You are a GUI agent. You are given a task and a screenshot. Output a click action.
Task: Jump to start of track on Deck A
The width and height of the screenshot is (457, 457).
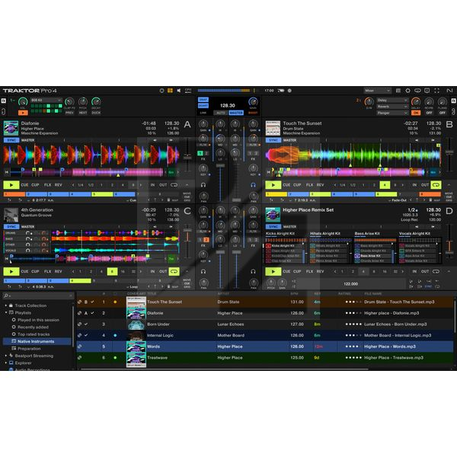pyautogui.click(x=6, y=172)
